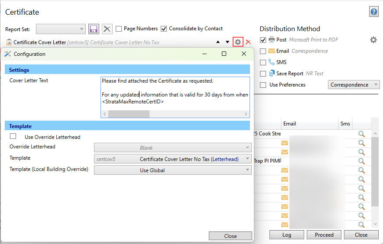Click the Cover Letter Text horizontal scrollbar thumb
This screenshot has height=244, width=383.
pos(129,114)
